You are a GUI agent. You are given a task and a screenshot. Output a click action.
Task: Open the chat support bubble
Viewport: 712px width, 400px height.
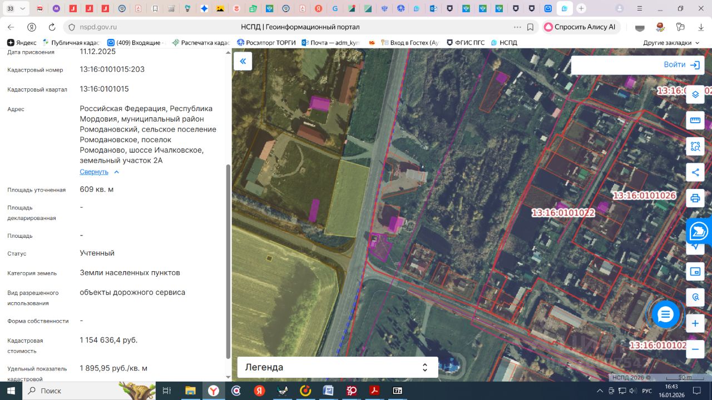click(x=665, y=314)
